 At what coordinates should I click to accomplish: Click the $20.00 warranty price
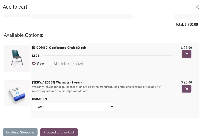tap(186, 82)
